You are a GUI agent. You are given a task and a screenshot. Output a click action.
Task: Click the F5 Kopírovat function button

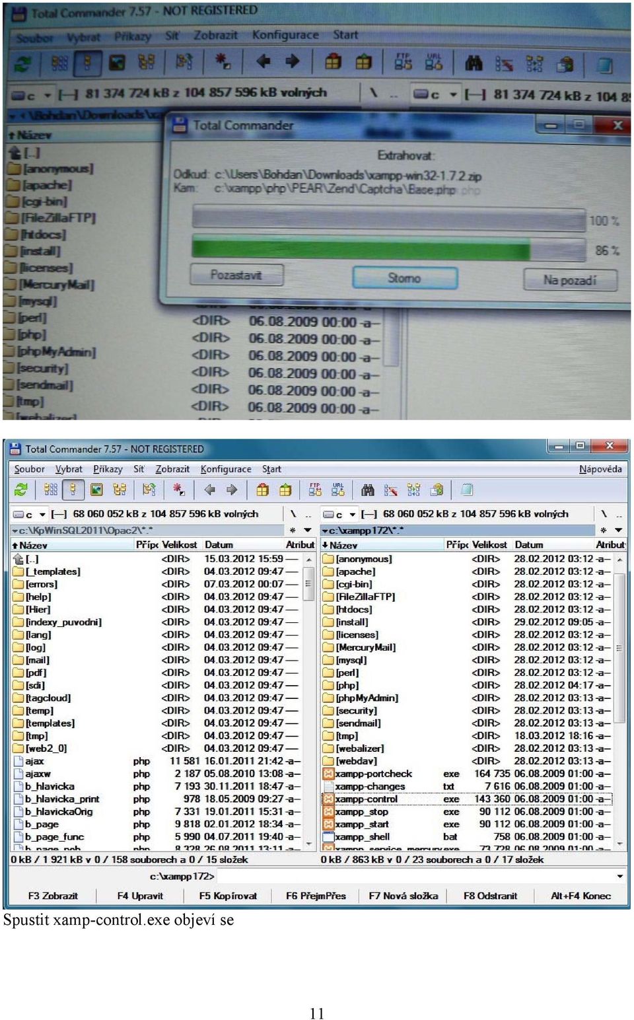pos(228,896)
